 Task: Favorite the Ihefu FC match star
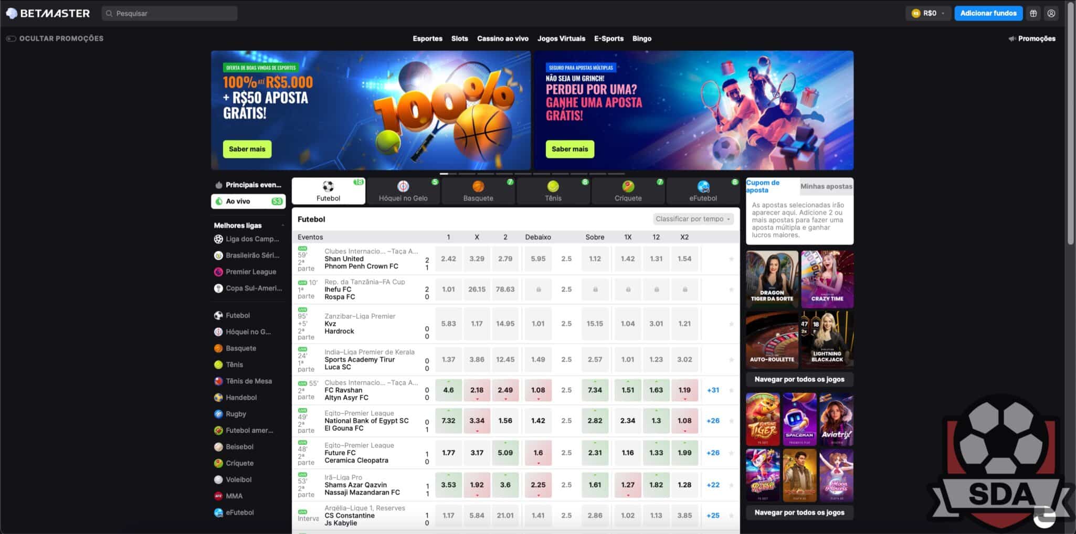pos(731,290)
